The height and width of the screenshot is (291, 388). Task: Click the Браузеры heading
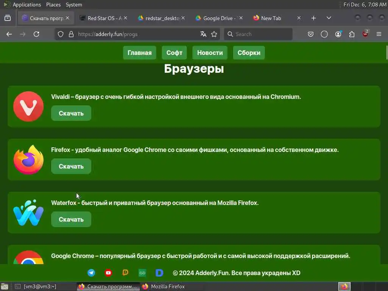pos(194,69)
